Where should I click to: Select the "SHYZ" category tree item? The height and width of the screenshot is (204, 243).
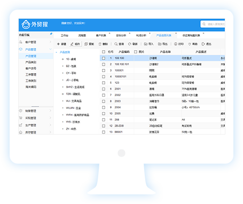pyautogui.click(x=75, y=87)
